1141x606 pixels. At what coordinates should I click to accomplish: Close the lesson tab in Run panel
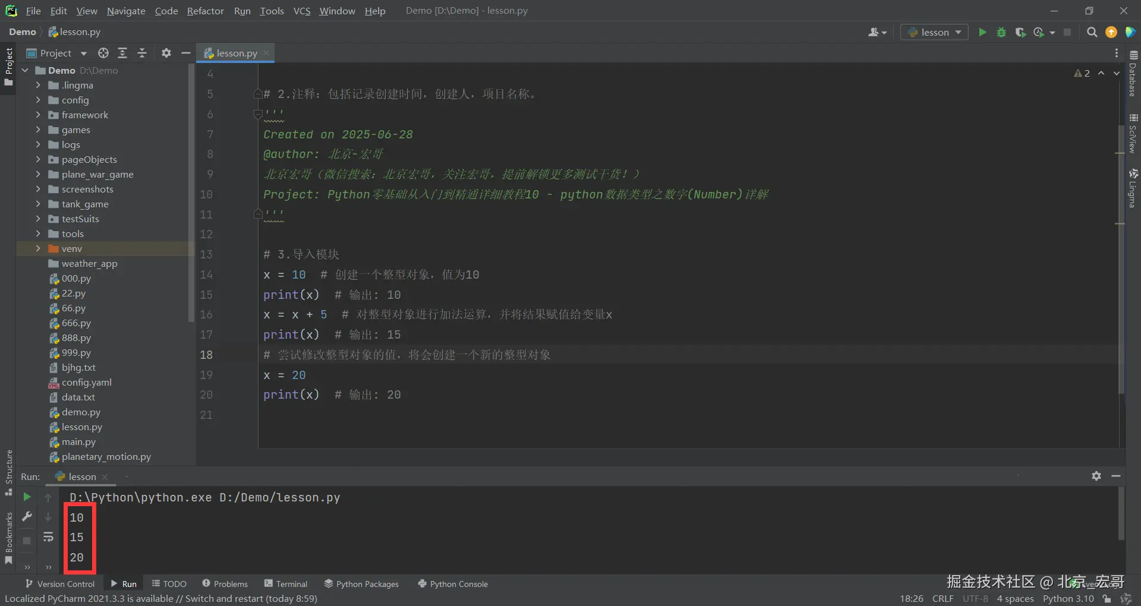click(105, 476)
